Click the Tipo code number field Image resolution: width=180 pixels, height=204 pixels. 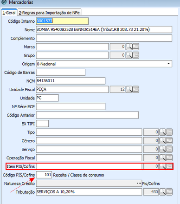click(x=151, y=132)
